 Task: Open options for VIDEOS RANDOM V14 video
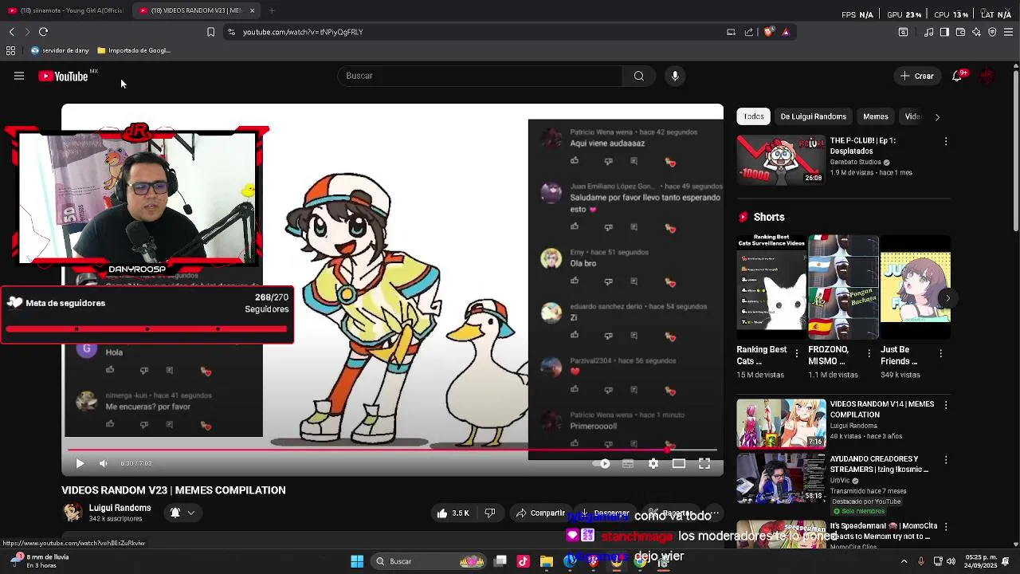point(946,405)
